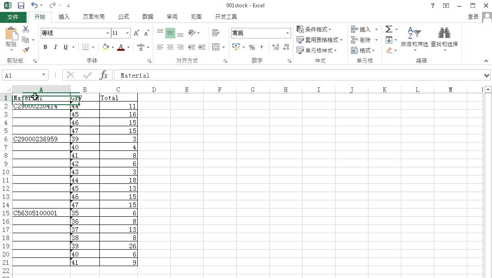Click AutoSum sigma icon
This screenshot has width=492, height=278.
pyautogui.click(x=389, y=29)
